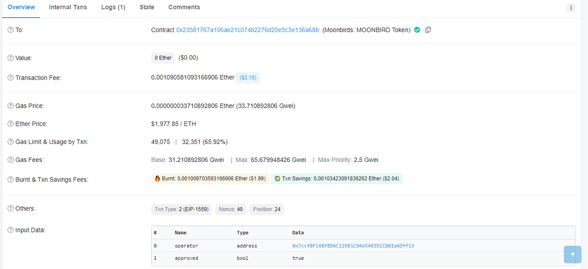The width and height of the screenshot is (588, 269).
Task: Click the help icon beside Transaction Fee
Action: point(10,78)
